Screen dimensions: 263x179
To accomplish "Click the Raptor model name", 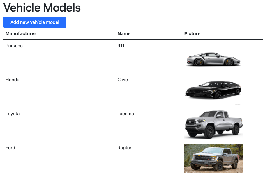I will click(x=124, y=148).
